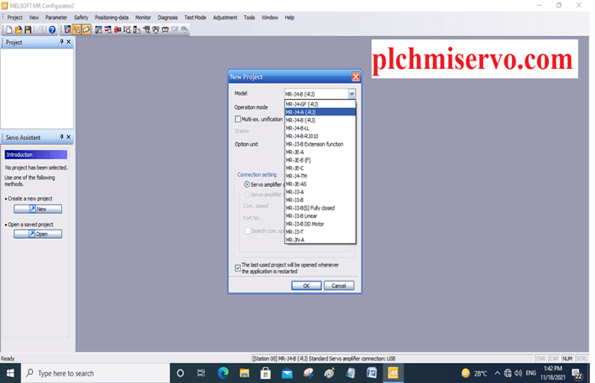Confirm the New Project dialog with OK

click(306, 285)
